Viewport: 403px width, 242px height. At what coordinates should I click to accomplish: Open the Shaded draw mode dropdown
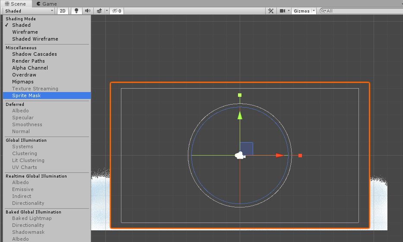pyautogui.click(x=29, y=11)
